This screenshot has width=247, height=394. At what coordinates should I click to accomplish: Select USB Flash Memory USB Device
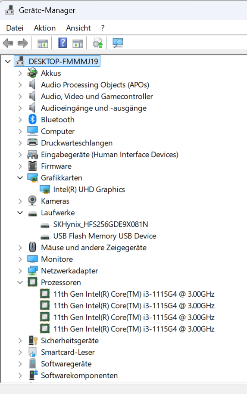pyautogui.click(x=105, y=236)
